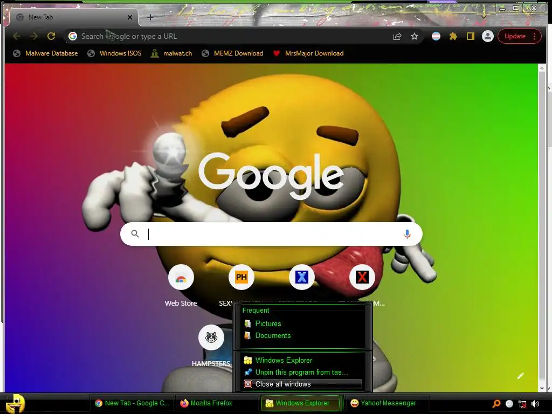Image resolution: width=552 pixels, height=414 pixels.
Task: Open the Malware Database bookmark
Action: point(45,53)
